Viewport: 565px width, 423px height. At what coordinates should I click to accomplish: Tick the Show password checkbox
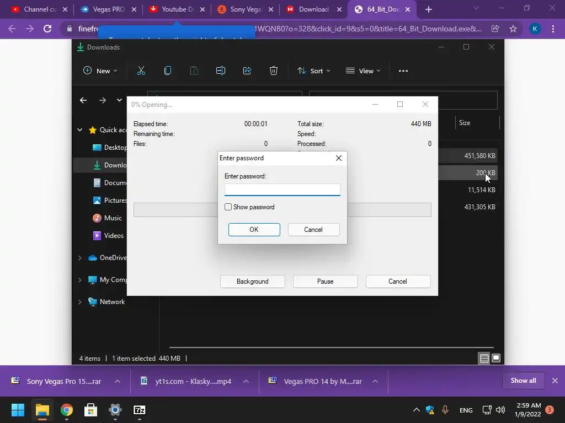[228, 207]
